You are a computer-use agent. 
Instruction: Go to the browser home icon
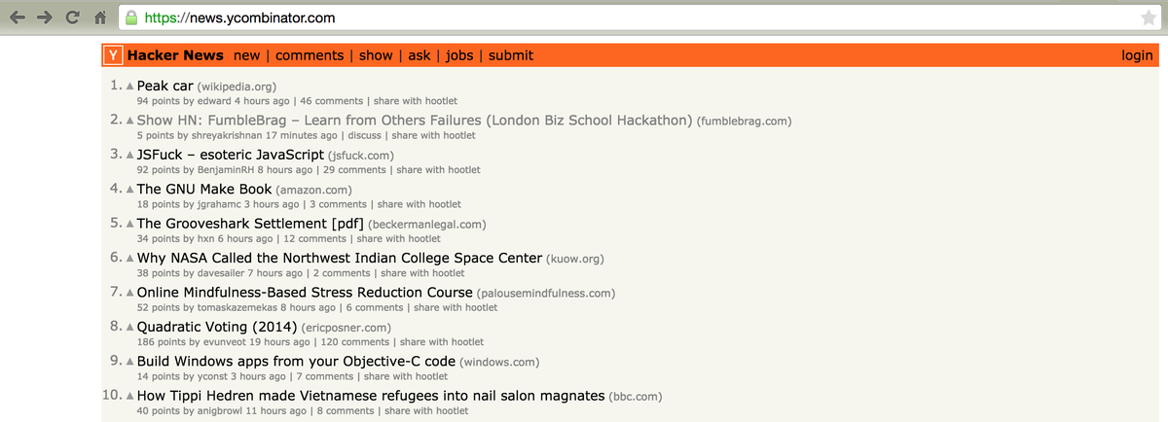[99, 17]
